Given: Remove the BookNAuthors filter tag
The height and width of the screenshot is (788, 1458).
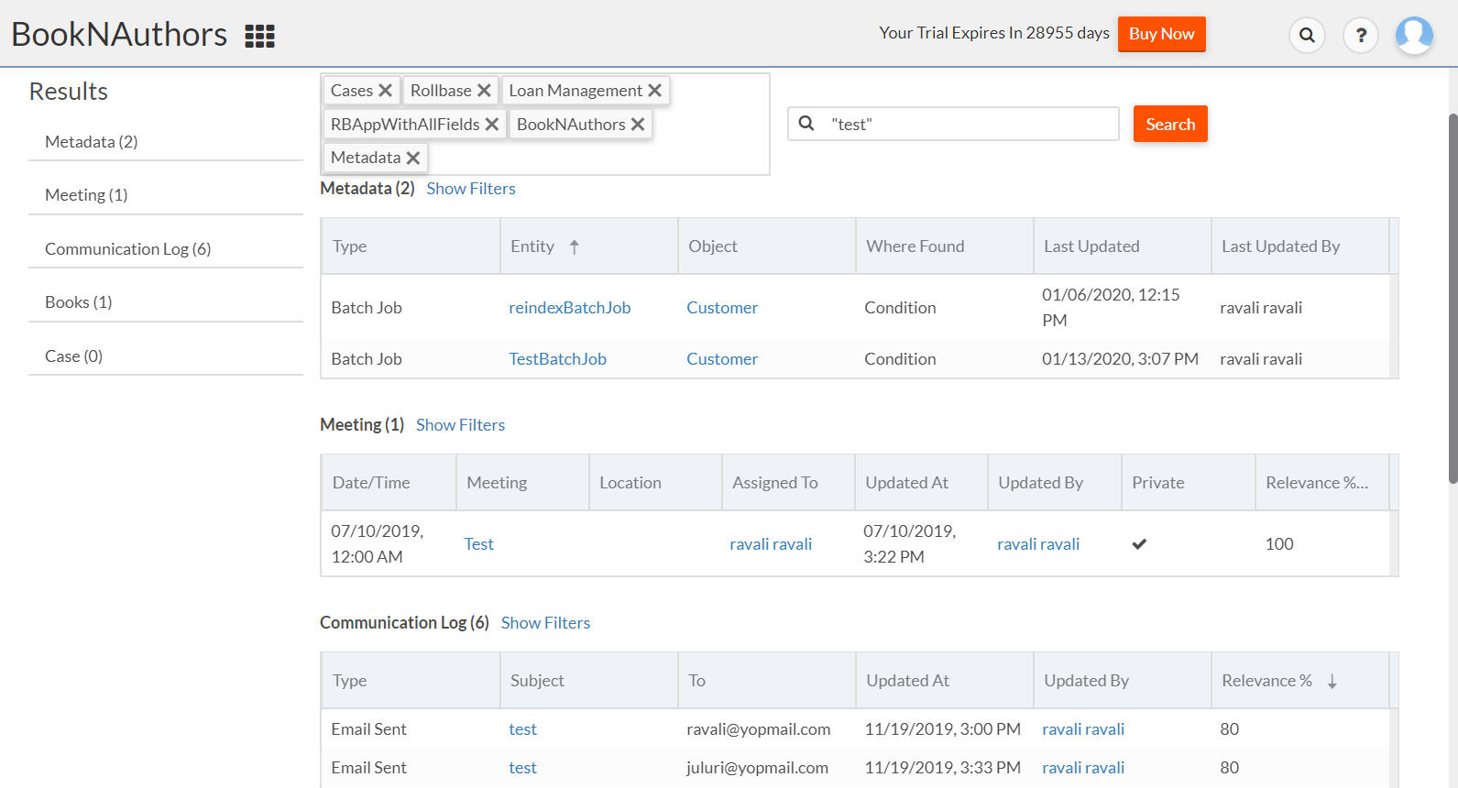Looking at the screenshot, I should [x=638, y=125].
